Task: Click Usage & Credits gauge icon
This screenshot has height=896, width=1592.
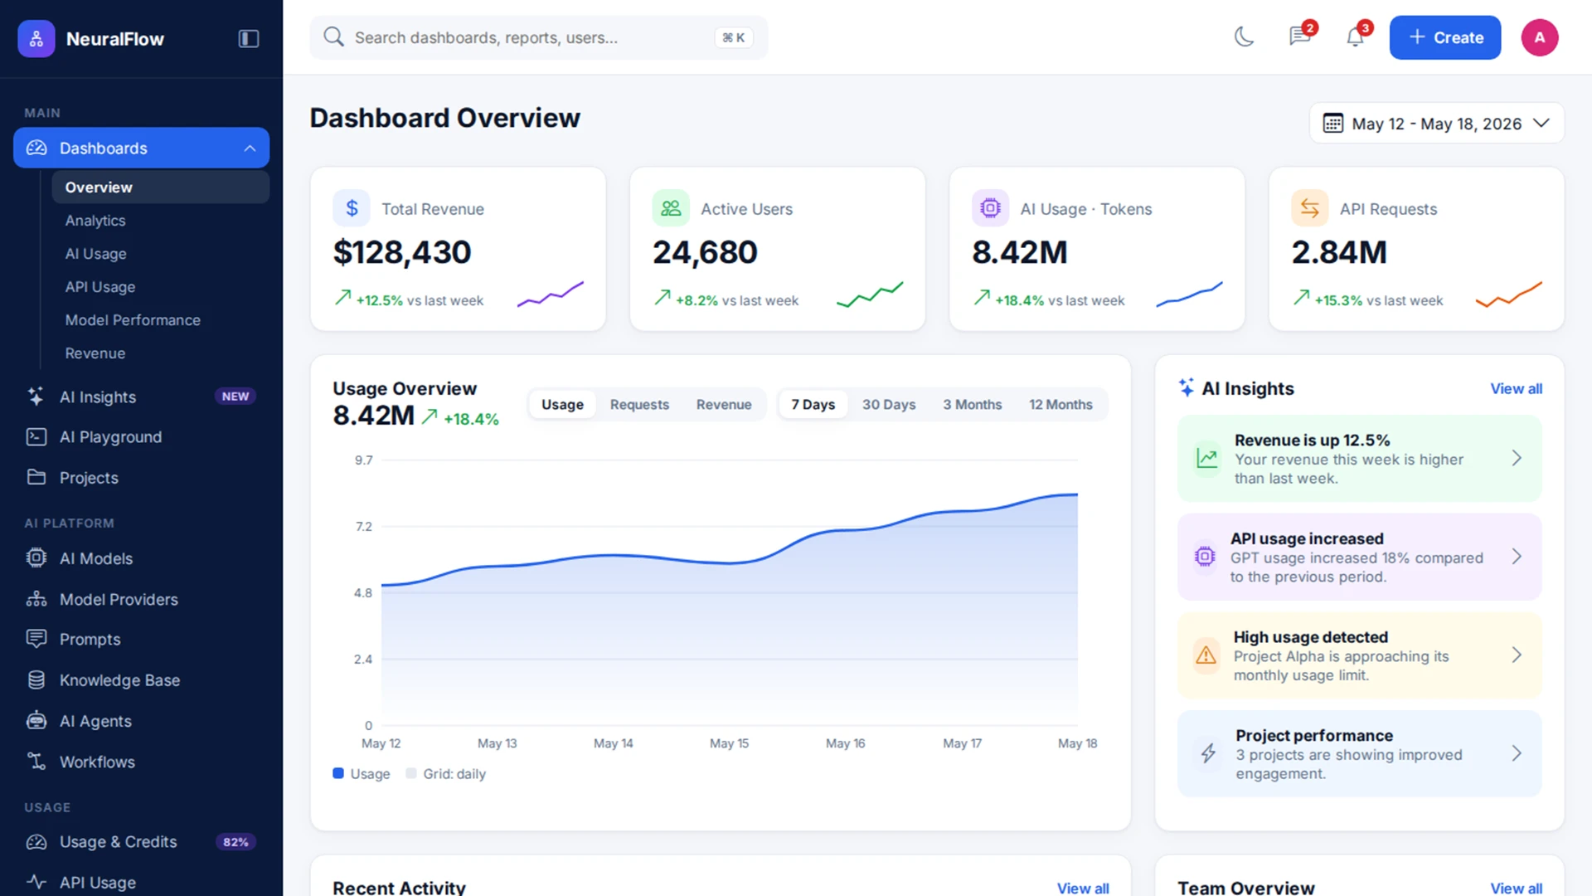Action: point(36,842)
